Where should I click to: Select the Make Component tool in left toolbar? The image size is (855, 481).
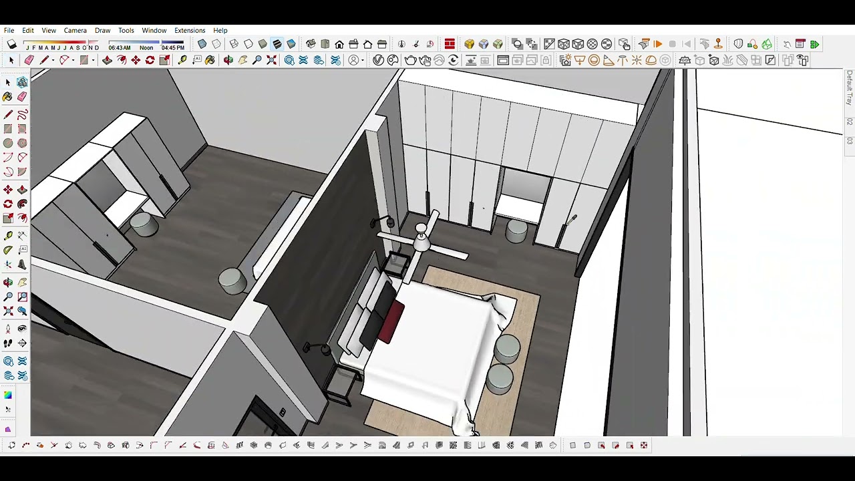click(x=22, y=82)
